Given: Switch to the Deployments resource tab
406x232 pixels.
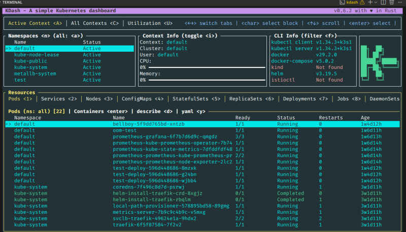Looking at the screenshot, I should [x=306, y=99].
